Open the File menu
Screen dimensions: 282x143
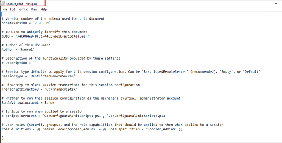click(5, 9)
